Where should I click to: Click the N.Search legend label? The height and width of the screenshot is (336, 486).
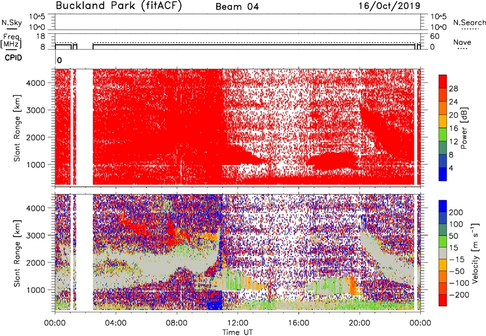click(x=470, y=22)
